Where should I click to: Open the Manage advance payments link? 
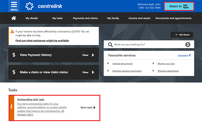point(127,71)
